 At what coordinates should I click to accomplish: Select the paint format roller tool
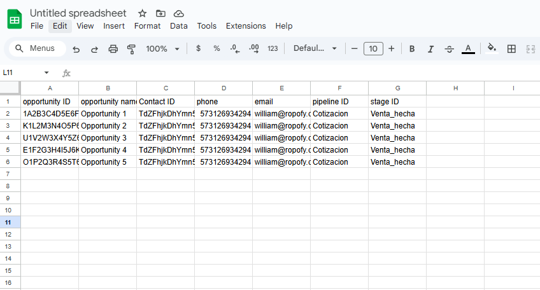132,49
